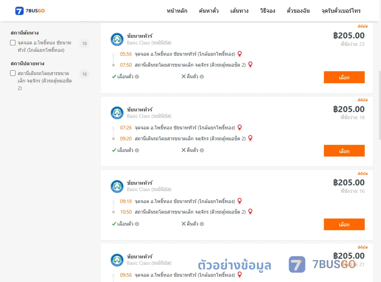Click the สถานีปลายทาง filter heading

[x=28, y=63]
